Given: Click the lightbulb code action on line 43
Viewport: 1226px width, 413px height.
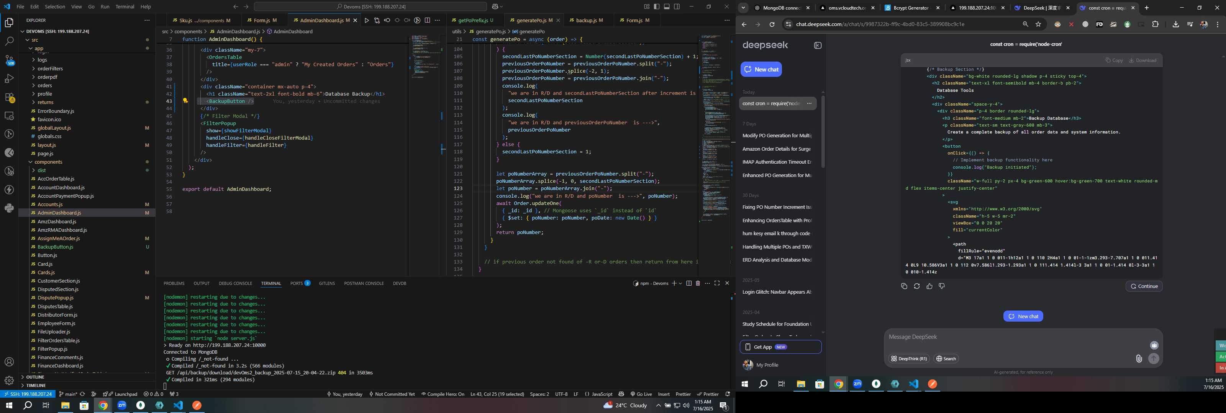Looking at the screenshot, I should (x=185, y=101).
